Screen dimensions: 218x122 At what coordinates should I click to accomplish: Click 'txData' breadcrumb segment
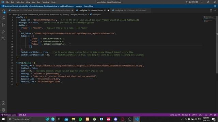(24, 15)
